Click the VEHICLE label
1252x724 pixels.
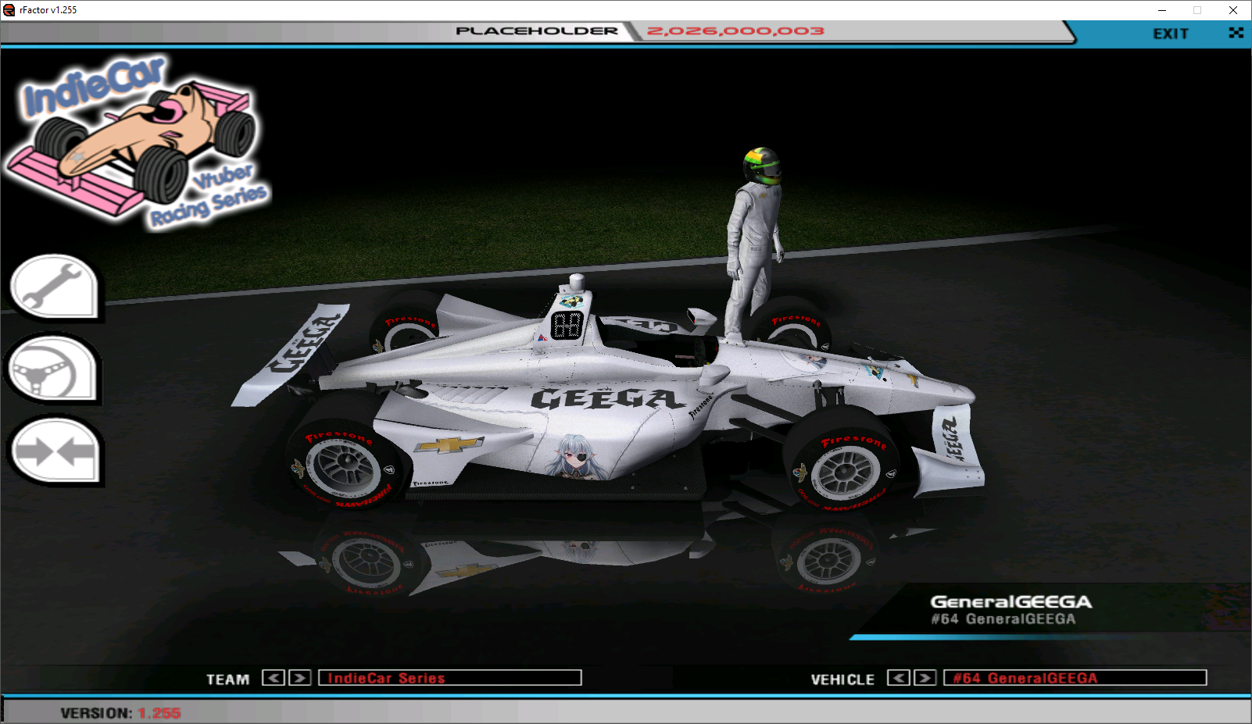[x=842, y=679]
